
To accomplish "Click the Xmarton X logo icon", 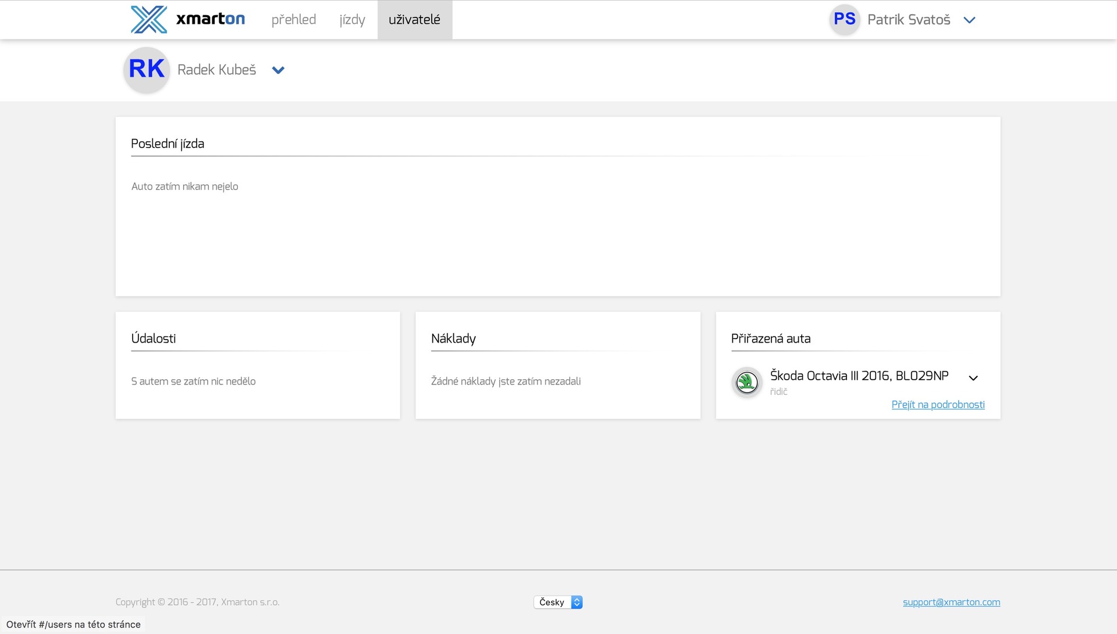I will (148, 20).
